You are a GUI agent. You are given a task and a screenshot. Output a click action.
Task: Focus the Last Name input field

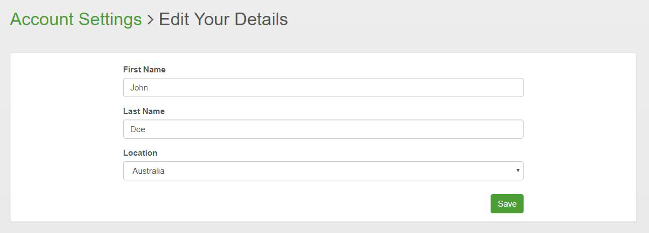[x=323, y=129]
